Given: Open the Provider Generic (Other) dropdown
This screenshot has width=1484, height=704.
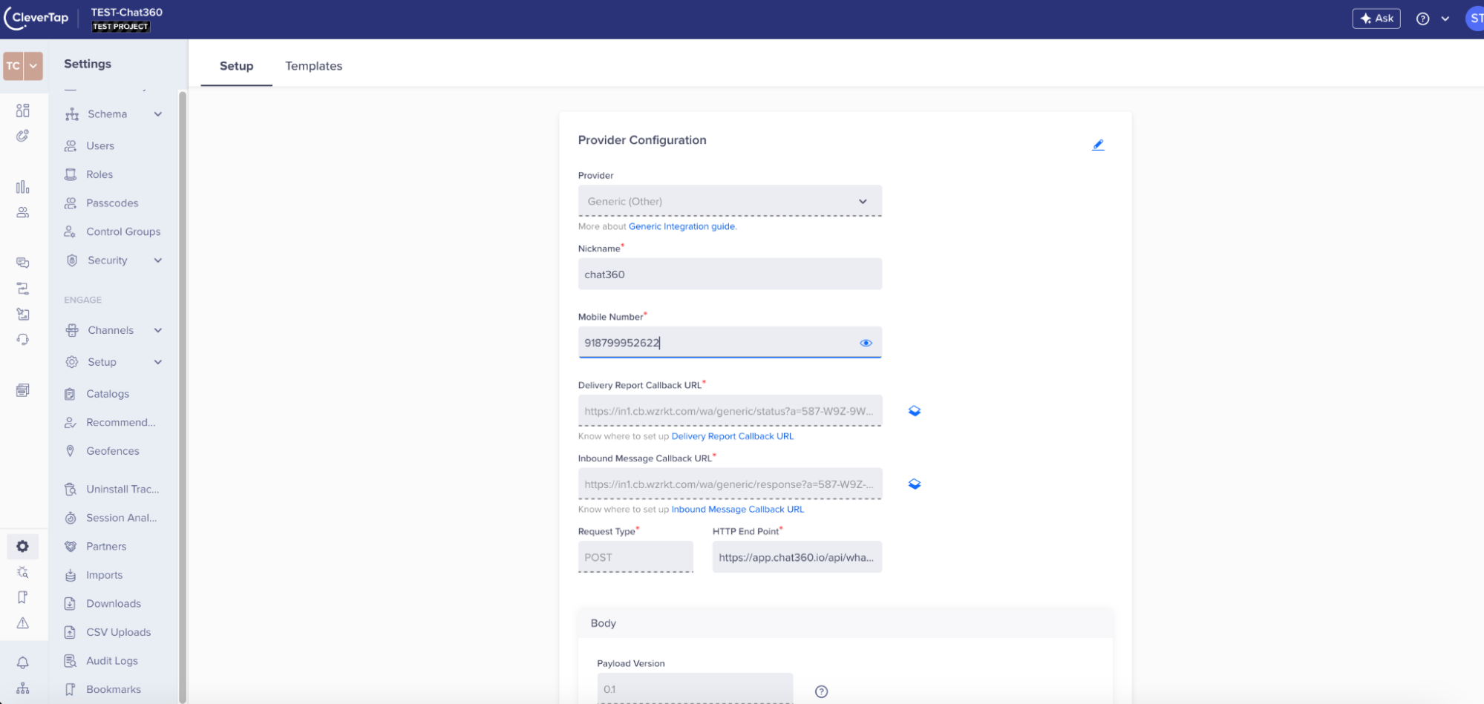Looking at the screenshot, I should 730,201.
